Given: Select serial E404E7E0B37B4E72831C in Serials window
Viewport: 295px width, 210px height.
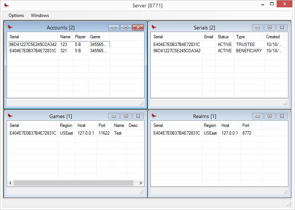Looking at the screenshot, I should tap(177, 45).
